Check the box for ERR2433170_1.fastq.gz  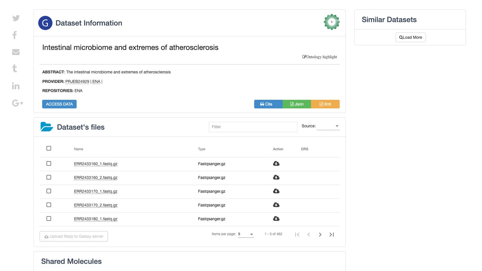(x=49, y=191)
